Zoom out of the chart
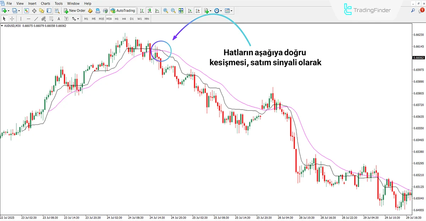This screenshot has width=426, height=221. click(x=173, y=11)
